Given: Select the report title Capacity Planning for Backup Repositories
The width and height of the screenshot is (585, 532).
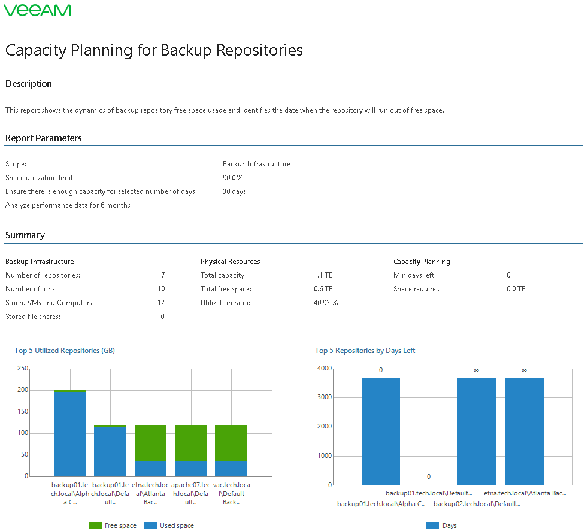Looking at the screenshot, I should tap(154, 50).
